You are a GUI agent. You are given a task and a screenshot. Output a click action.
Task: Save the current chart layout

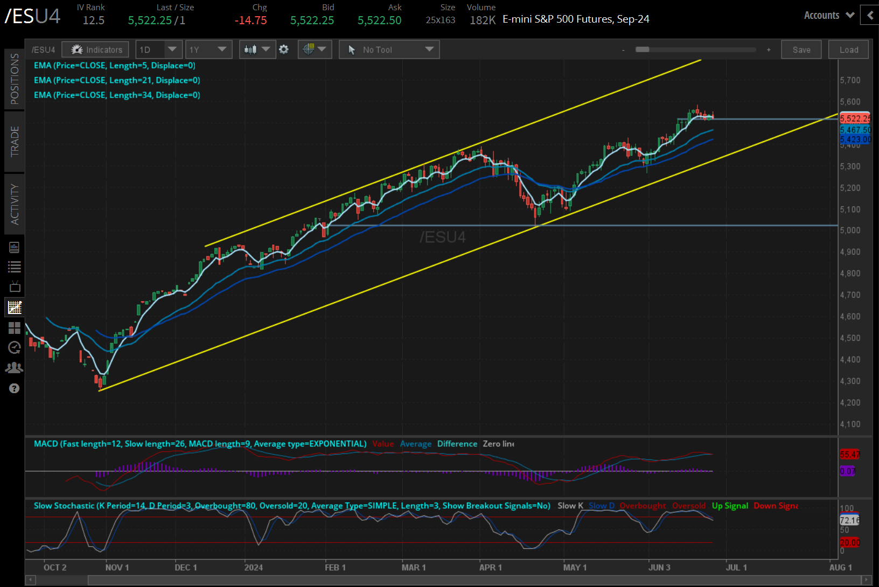point(801,50)
